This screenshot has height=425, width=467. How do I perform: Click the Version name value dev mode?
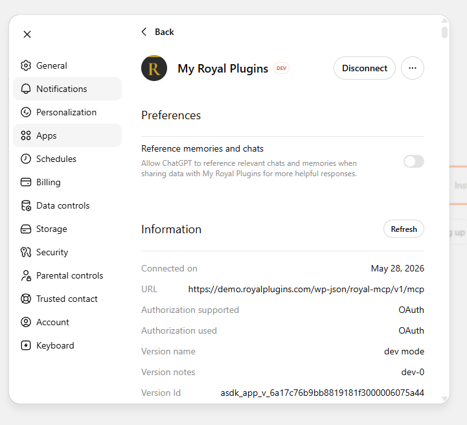point(404,351)
